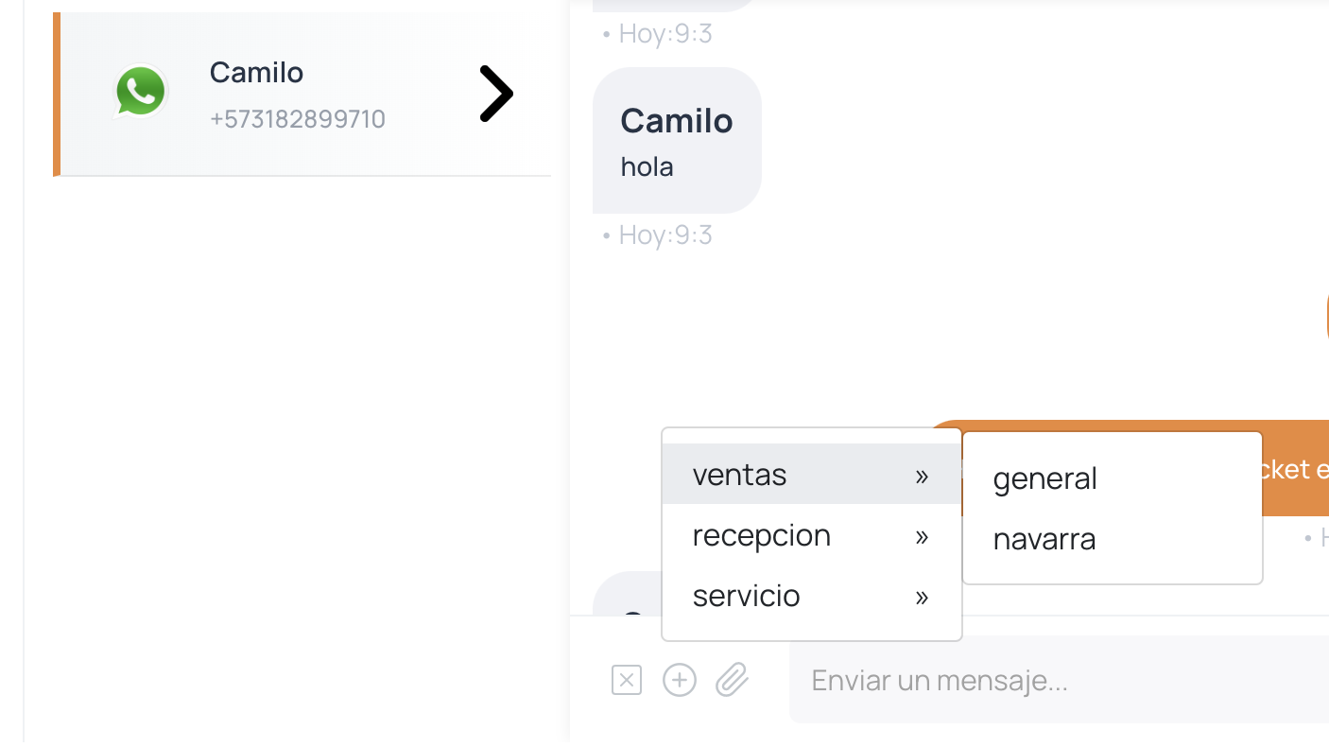Click the square X icon left of the plus
The width and height of the screenshot is (1329, 747).
627,680
